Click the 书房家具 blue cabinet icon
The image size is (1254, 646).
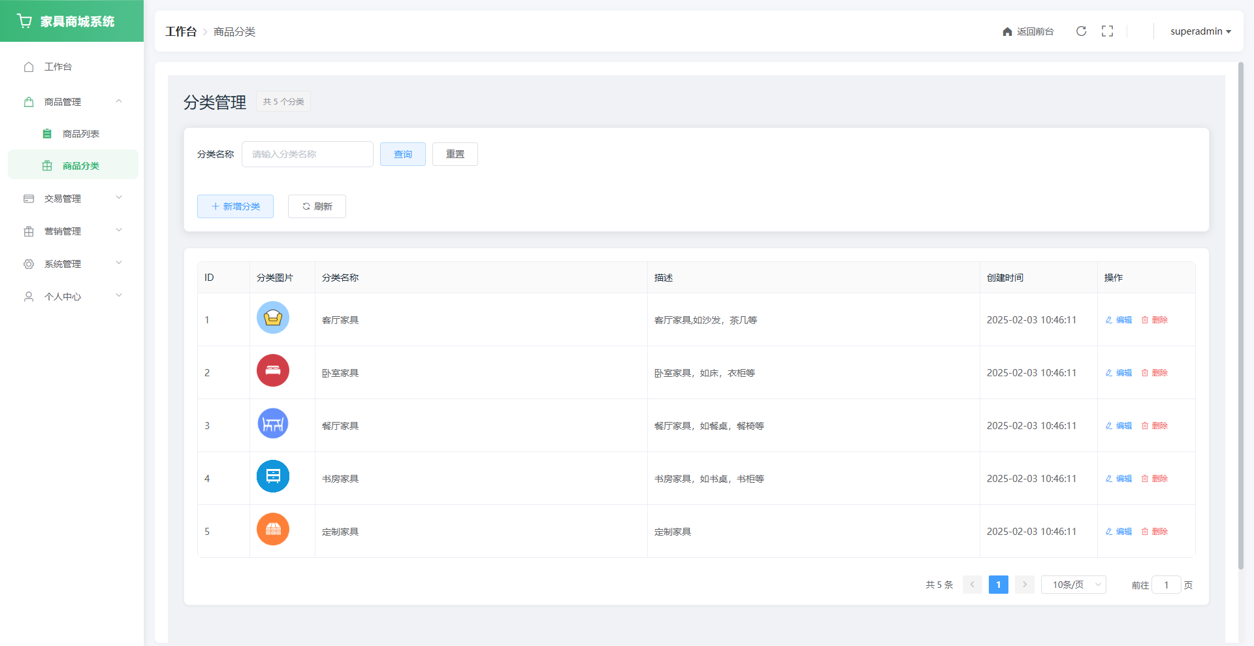[x=273, y=477]
